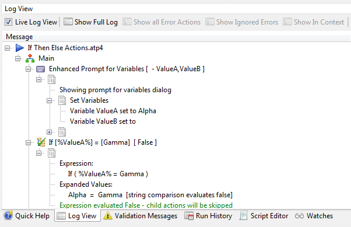351x227 pixels.
Task: Collapse the Main tree node
Action: [17, 58]
